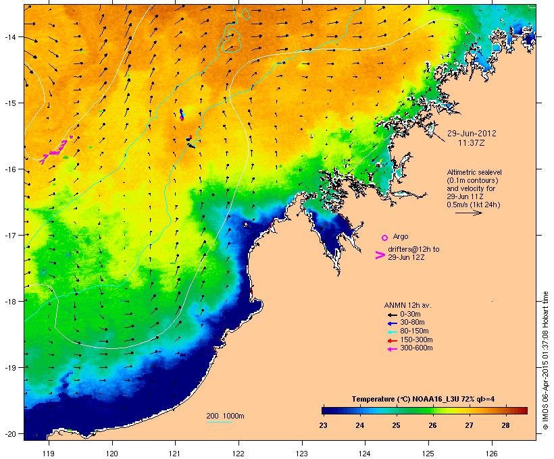Click the cyan 80-150m legend arrow
Screen dimensions: 554x459
[393, 332]
